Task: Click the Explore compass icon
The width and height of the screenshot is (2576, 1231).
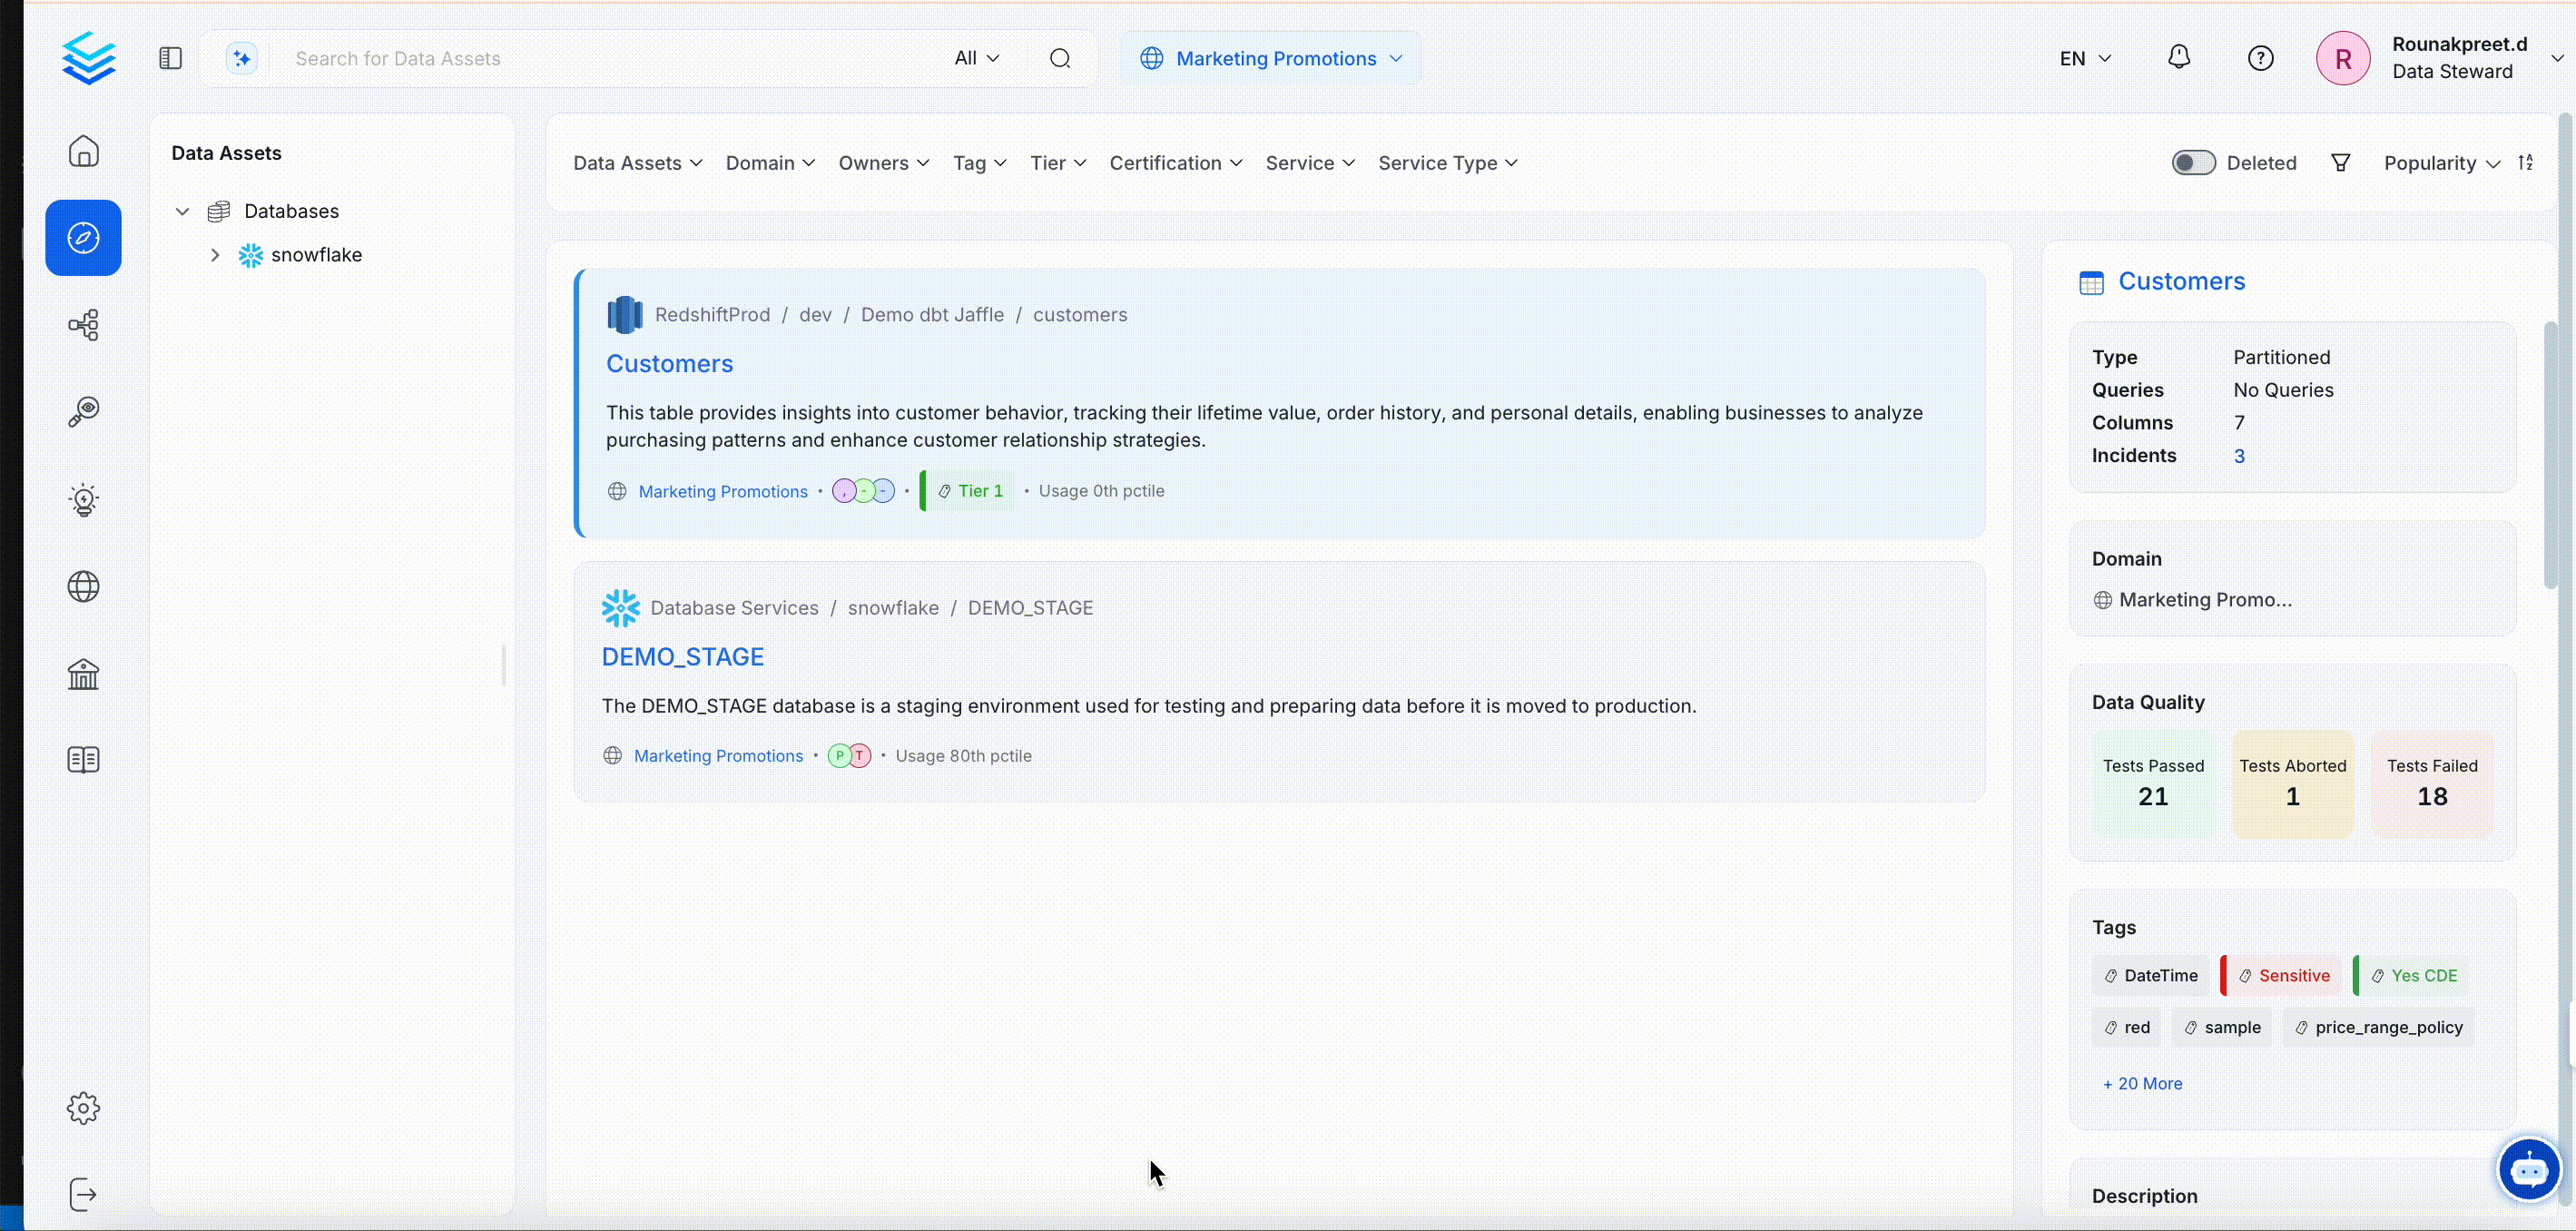Action: pyautogui.click(x=83, y=238)
